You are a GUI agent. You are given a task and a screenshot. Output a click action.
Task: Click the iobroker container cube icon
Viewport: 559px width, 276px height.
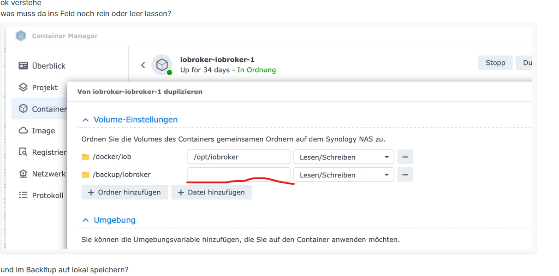(162, 65)
